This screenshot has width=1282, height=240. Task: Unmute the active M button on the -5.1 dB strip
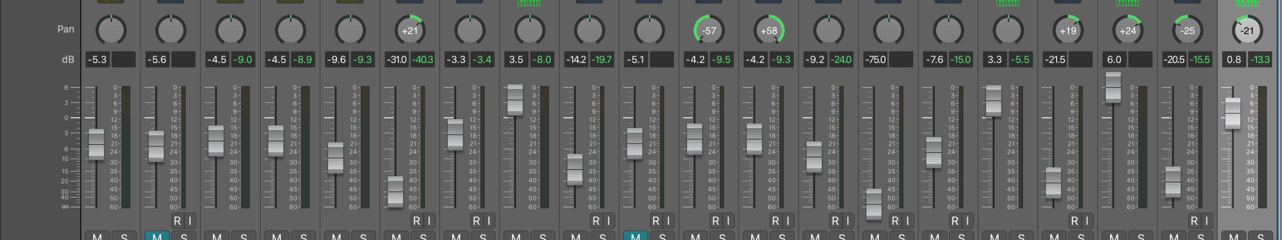point(635,236)
